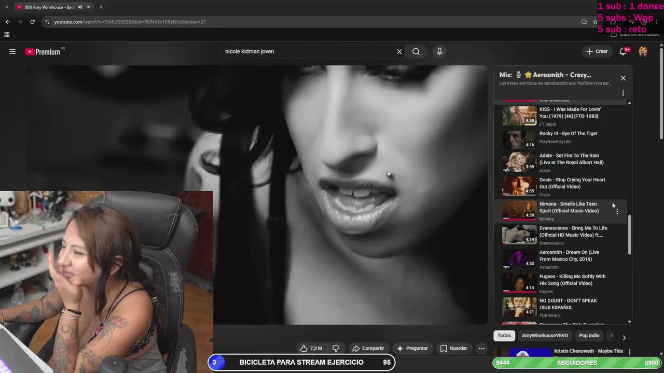Play Evanescence Bring Me To Life thumbnail
The image size is (664, 373).
pyautogui.click(x=519, y=235)
